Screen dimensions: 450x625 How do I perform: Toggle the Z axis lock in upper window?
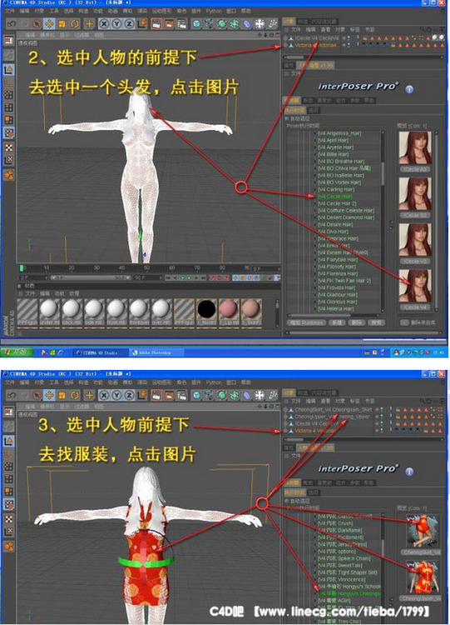[x=129, y=24]
